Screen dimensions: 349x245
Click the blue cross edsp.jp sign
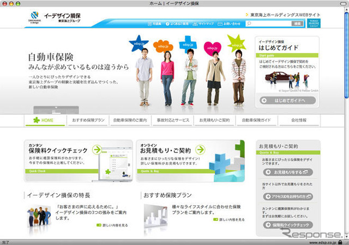coord(188,44)
